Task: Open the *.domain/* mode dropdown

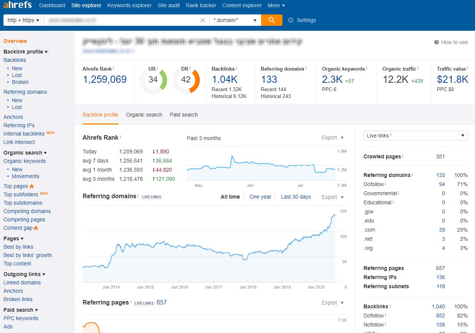Action: click(x=235, y=20)
